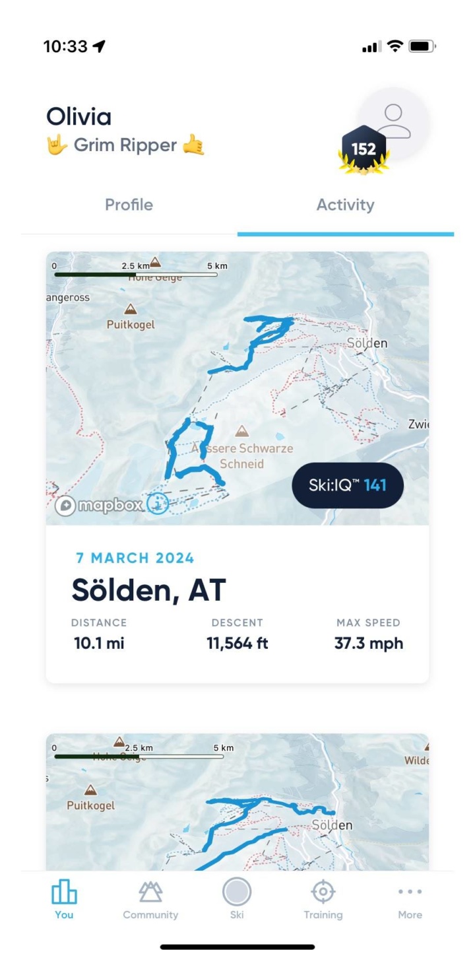Screen dimensions: 475x979
Task: Open the Sölden, AT activity title
Action: pyautogui.click(x=148, y=590)
